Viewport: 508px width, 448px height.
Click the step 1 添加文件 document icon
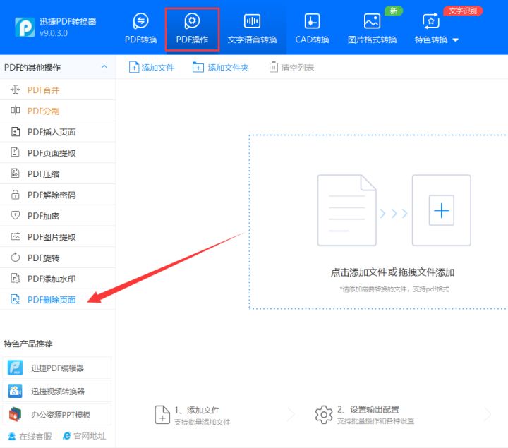(x=162, y=415)
